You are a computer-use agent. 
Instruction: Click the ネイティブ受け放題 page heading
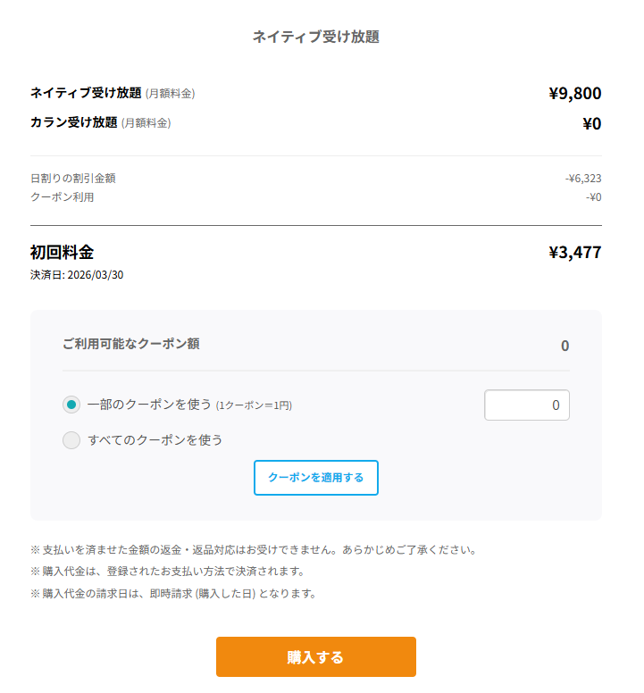(315, 37)
